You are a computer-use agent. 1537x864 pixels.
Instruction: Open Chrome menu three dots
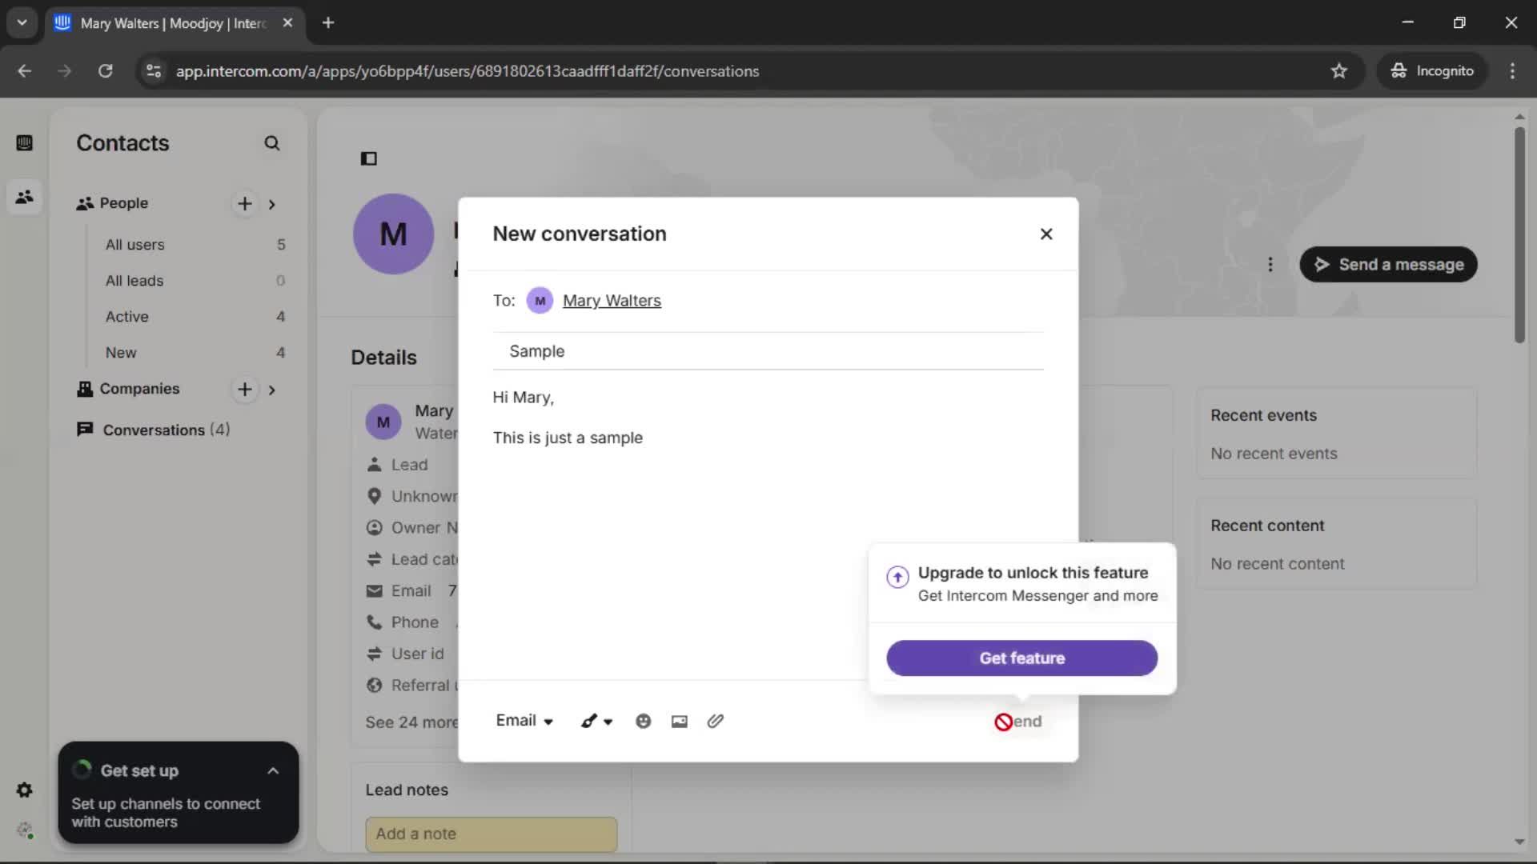[x=1512, y=71]
